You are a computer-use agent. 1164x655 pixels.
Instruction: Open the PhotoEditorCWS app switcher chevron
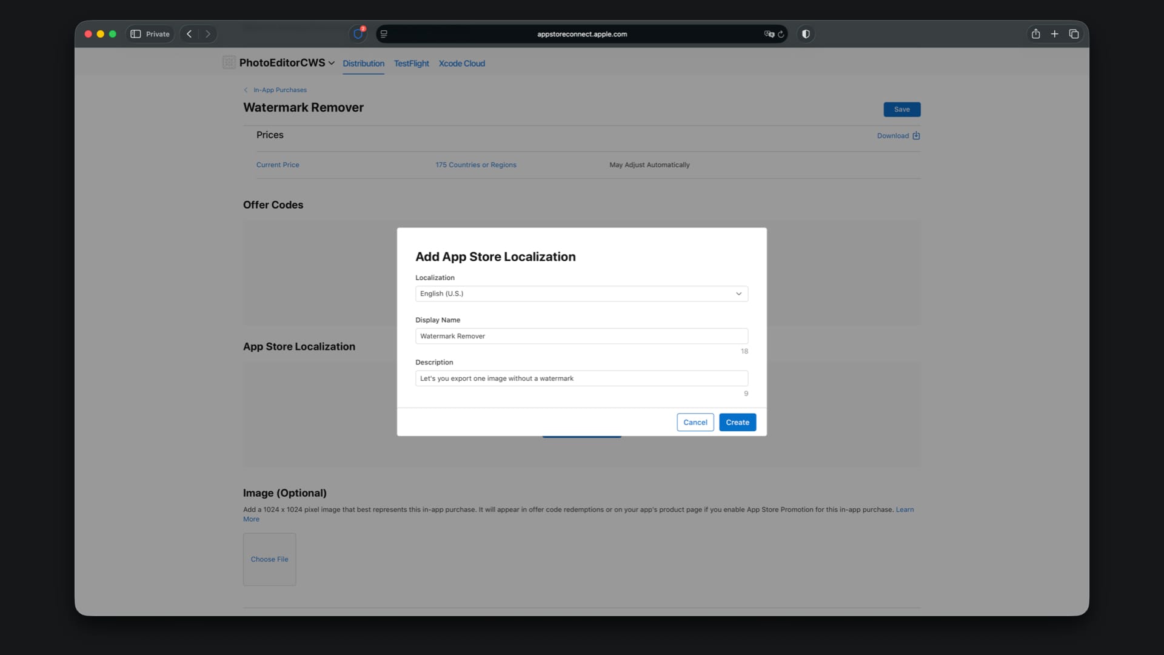point(332,63)
